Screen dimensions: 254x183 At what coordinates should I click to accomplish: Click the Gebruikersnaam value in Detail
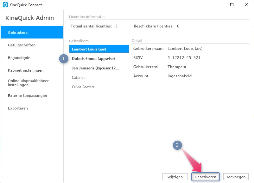tap(185, 49)
